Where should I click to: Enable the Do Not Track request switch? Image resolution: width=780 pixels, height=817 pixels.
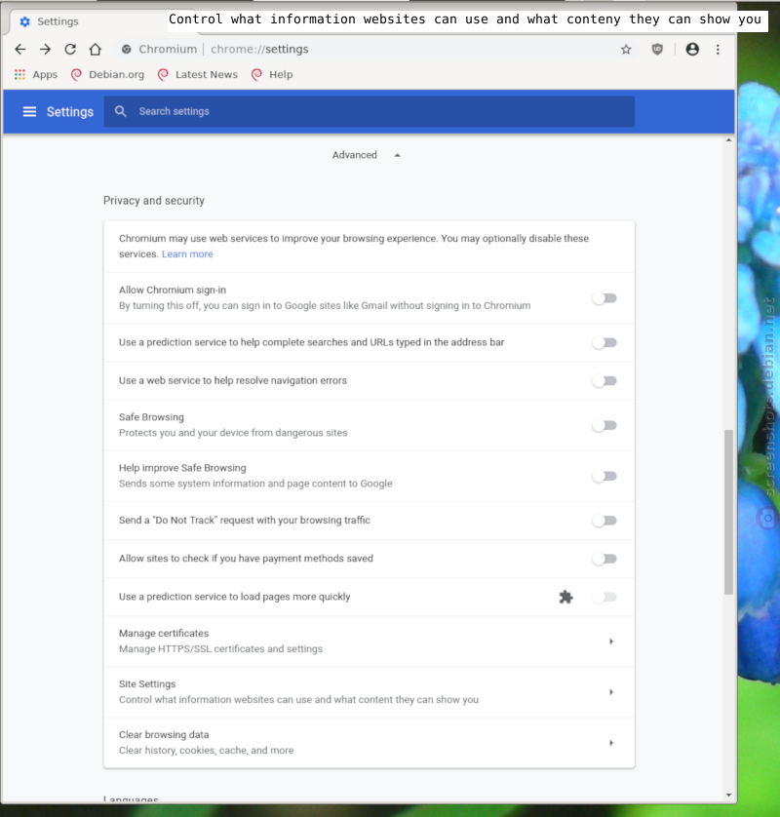click(604, 521)
